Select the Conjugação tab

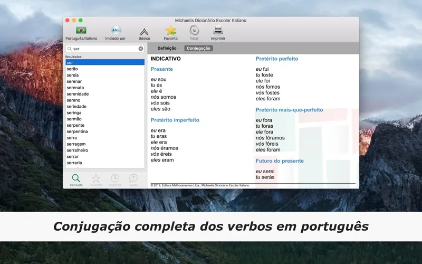point(199,49)
